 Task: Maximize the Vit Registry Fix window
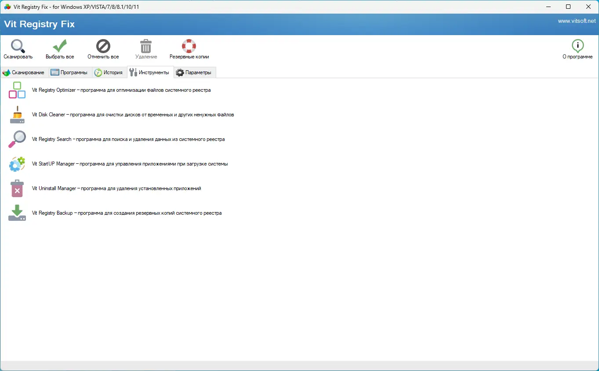tap(568, 7)
